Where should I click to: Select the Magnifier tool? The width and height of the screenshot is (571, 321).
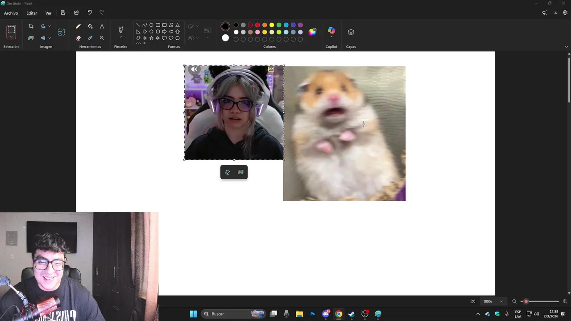(102, 38)
